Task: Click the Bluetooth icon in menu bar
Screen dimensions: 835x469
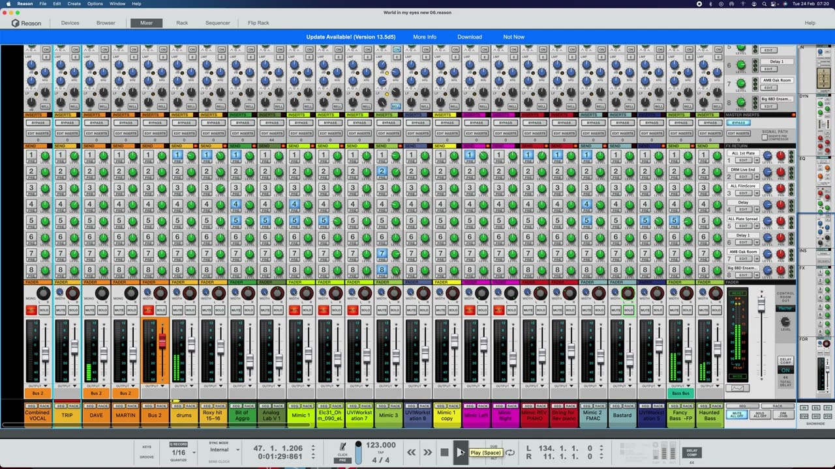Action: [712, 4]
